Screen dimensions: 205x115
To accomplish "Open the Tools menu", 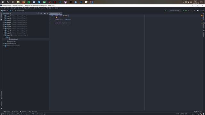I will (43, 8).
